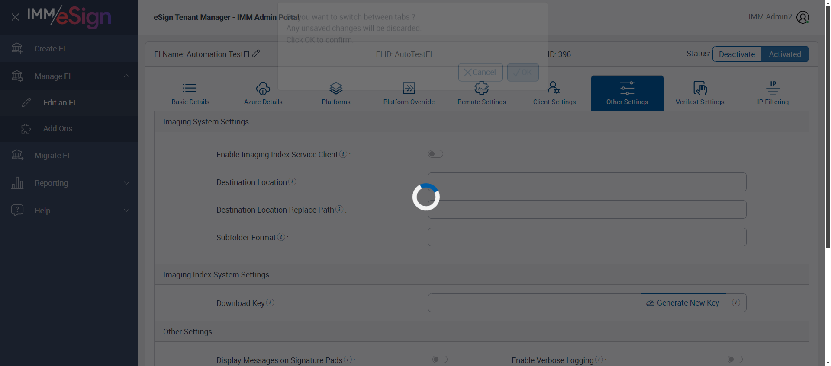Click info icon right of Generate New Key
Image resolution: width=831 pixels, height=366 pixels.
(736, 302)
